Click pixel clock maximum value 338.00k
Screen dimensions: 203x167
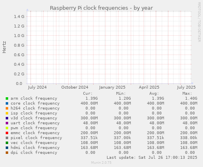point(189,138)
